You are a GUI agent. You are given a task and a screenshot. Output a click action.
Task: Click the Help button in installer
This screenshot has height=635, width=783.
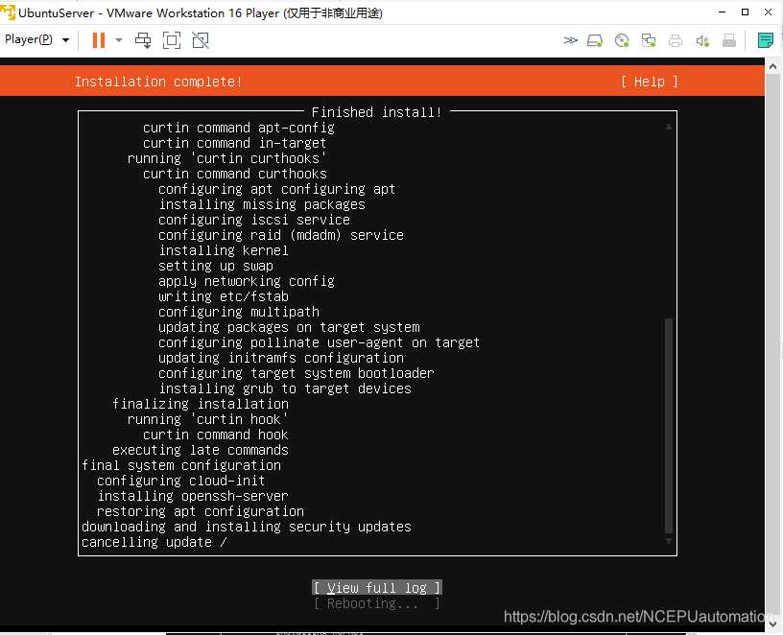[650, 82]
